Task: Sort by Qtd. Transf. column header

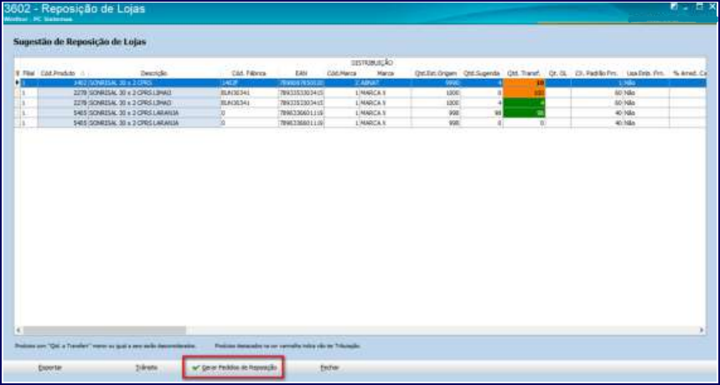Action: point(524,74)
